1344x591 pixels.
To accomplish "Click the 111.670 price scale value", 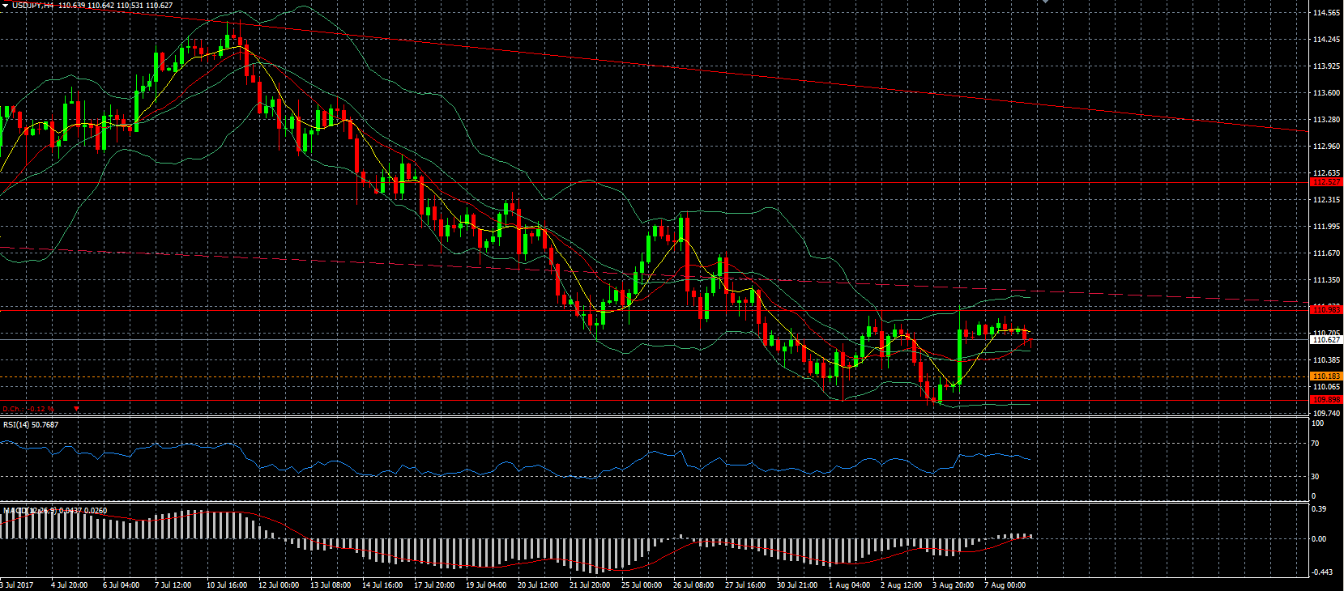I will [1326, 253].
